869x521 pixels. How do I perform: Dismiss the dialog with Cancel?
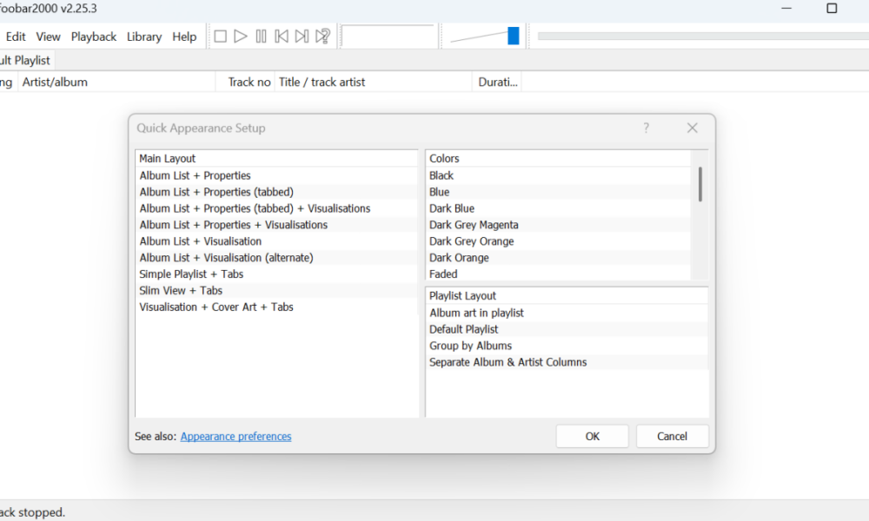pos(672,436)
